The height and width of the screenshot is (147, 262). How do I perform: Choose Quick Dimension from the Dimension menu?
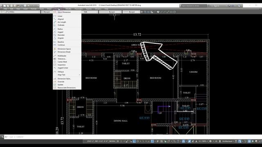click(67, 12)
